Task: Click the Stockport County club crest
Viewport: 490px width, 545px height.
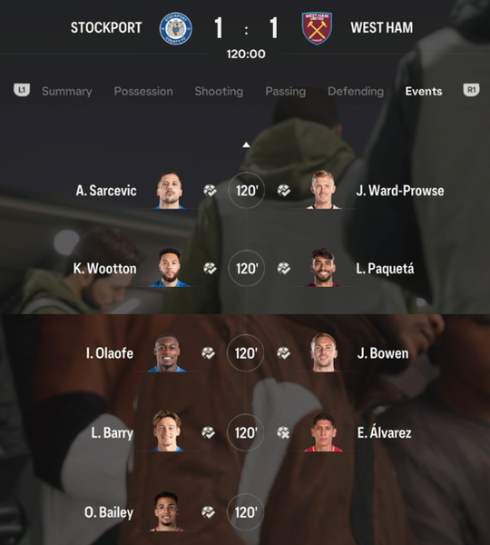Action: point(176,28)
